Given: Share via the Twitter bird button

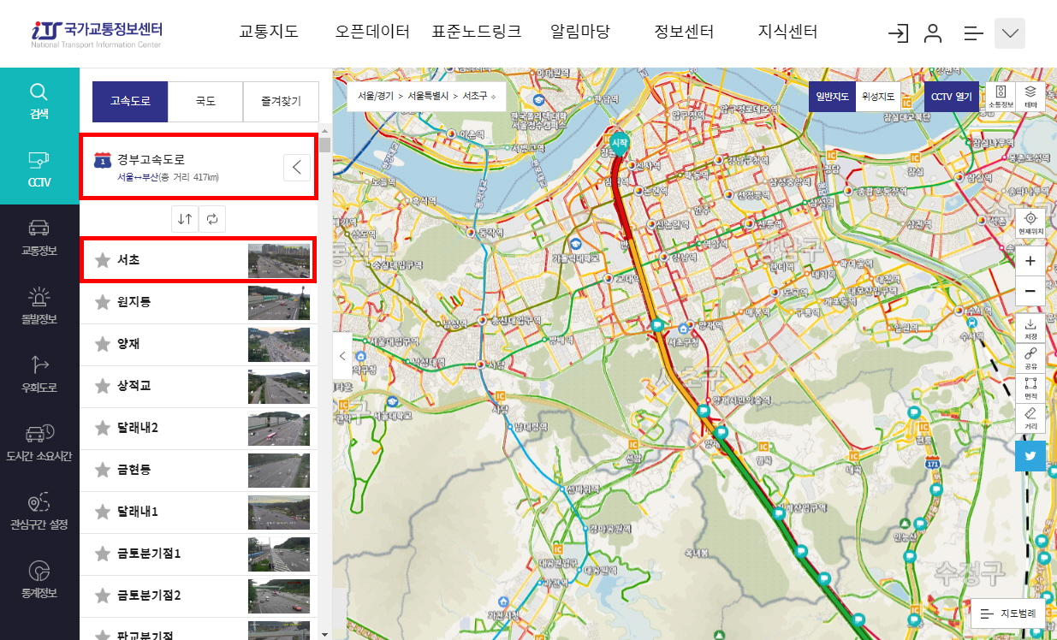Looking at the screenshot, I should coord(1030,456).
